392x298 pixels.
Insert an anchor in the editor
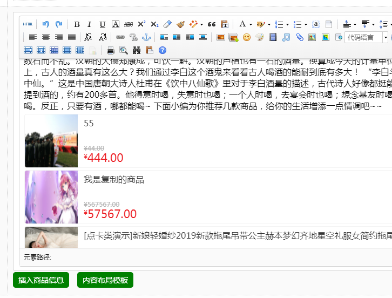(x=146, y=37)
